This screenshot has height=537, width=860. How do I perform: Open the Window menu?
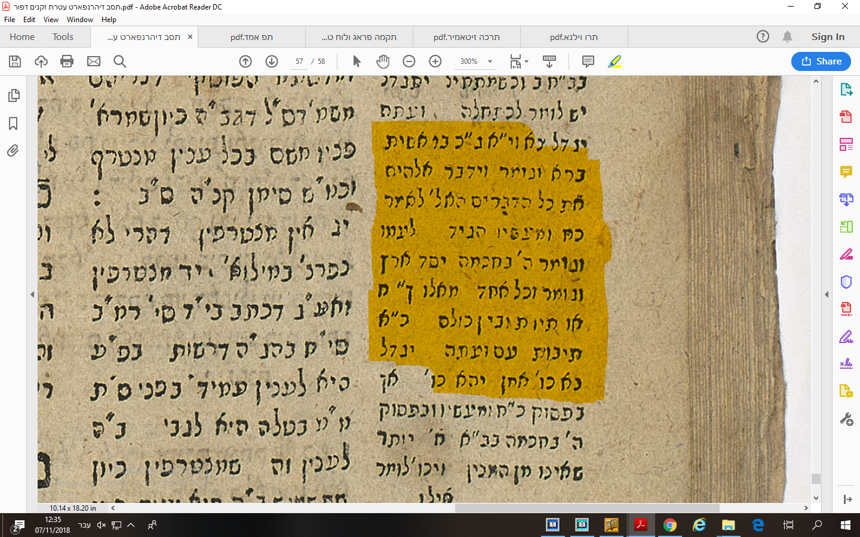(x=80, y=20)
